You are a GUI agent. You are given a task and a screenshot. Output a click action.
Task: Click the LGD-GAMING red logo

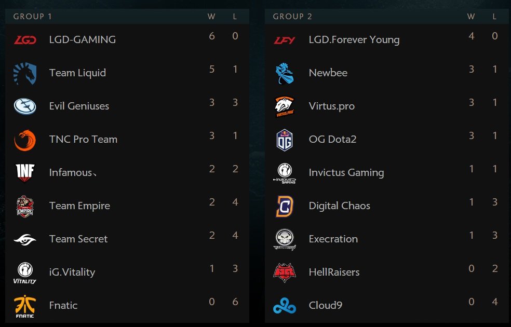(x=25, y=40)
